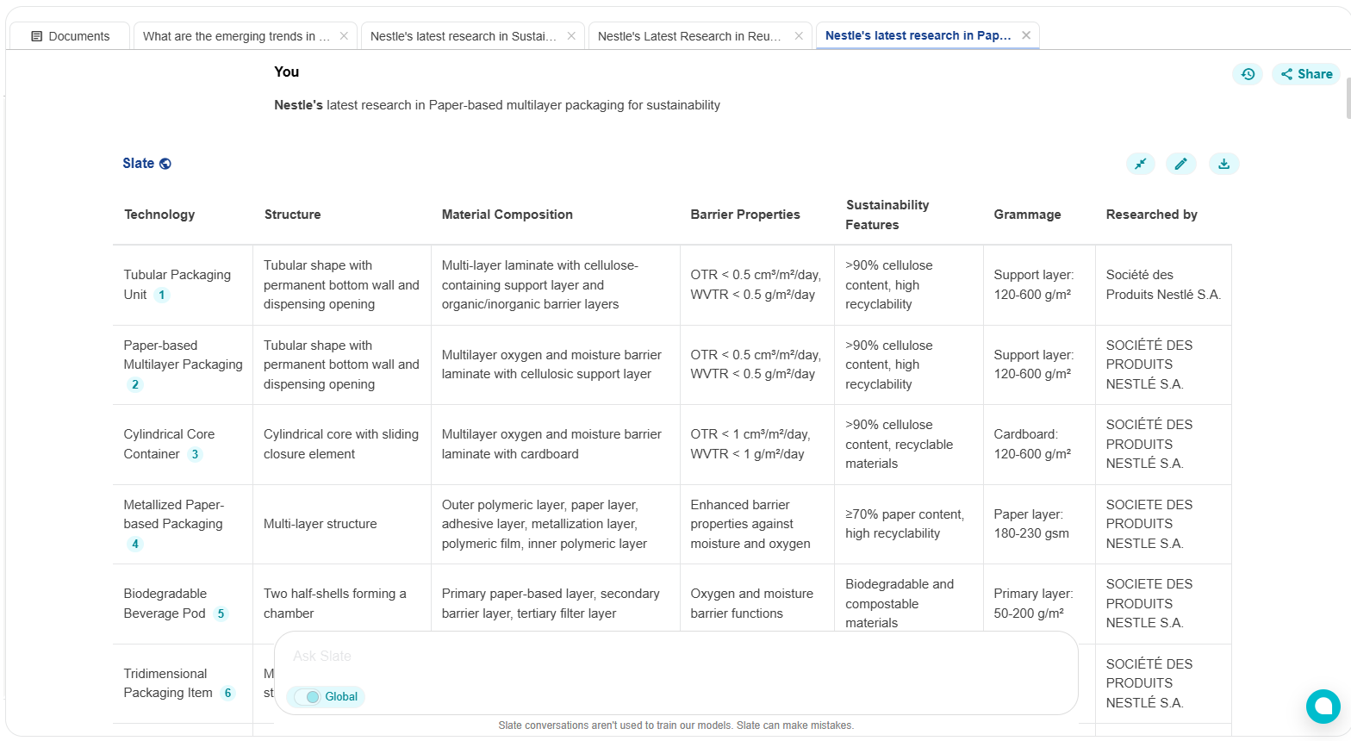Click the Share button
Screen dimensions: 1351x741
coord(1306,74)
